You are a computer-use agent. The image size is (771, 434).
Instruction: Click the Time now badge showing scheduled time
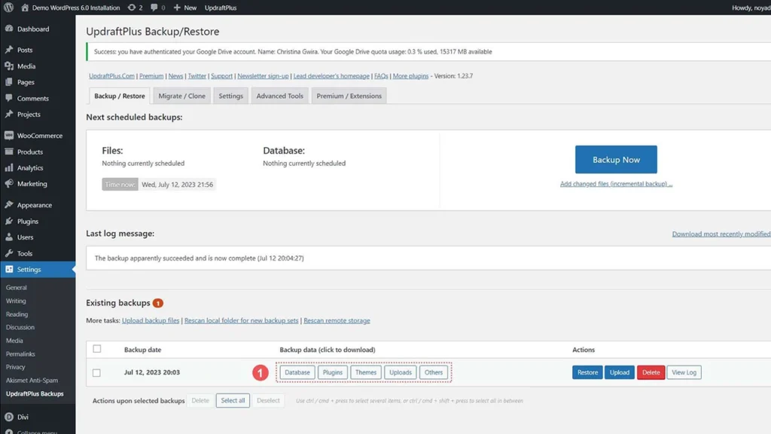119,184
